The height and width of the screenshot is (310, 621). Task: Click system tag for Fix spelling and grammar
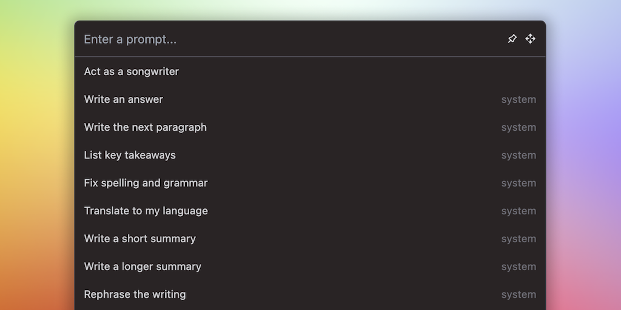519,183
